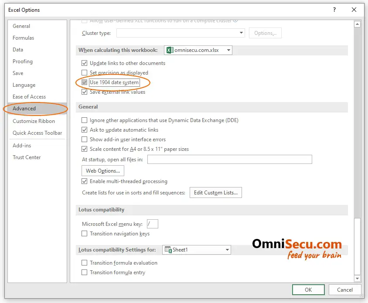Click the Edit Custom Lists button
368x303 pixels.
point(216,192)
